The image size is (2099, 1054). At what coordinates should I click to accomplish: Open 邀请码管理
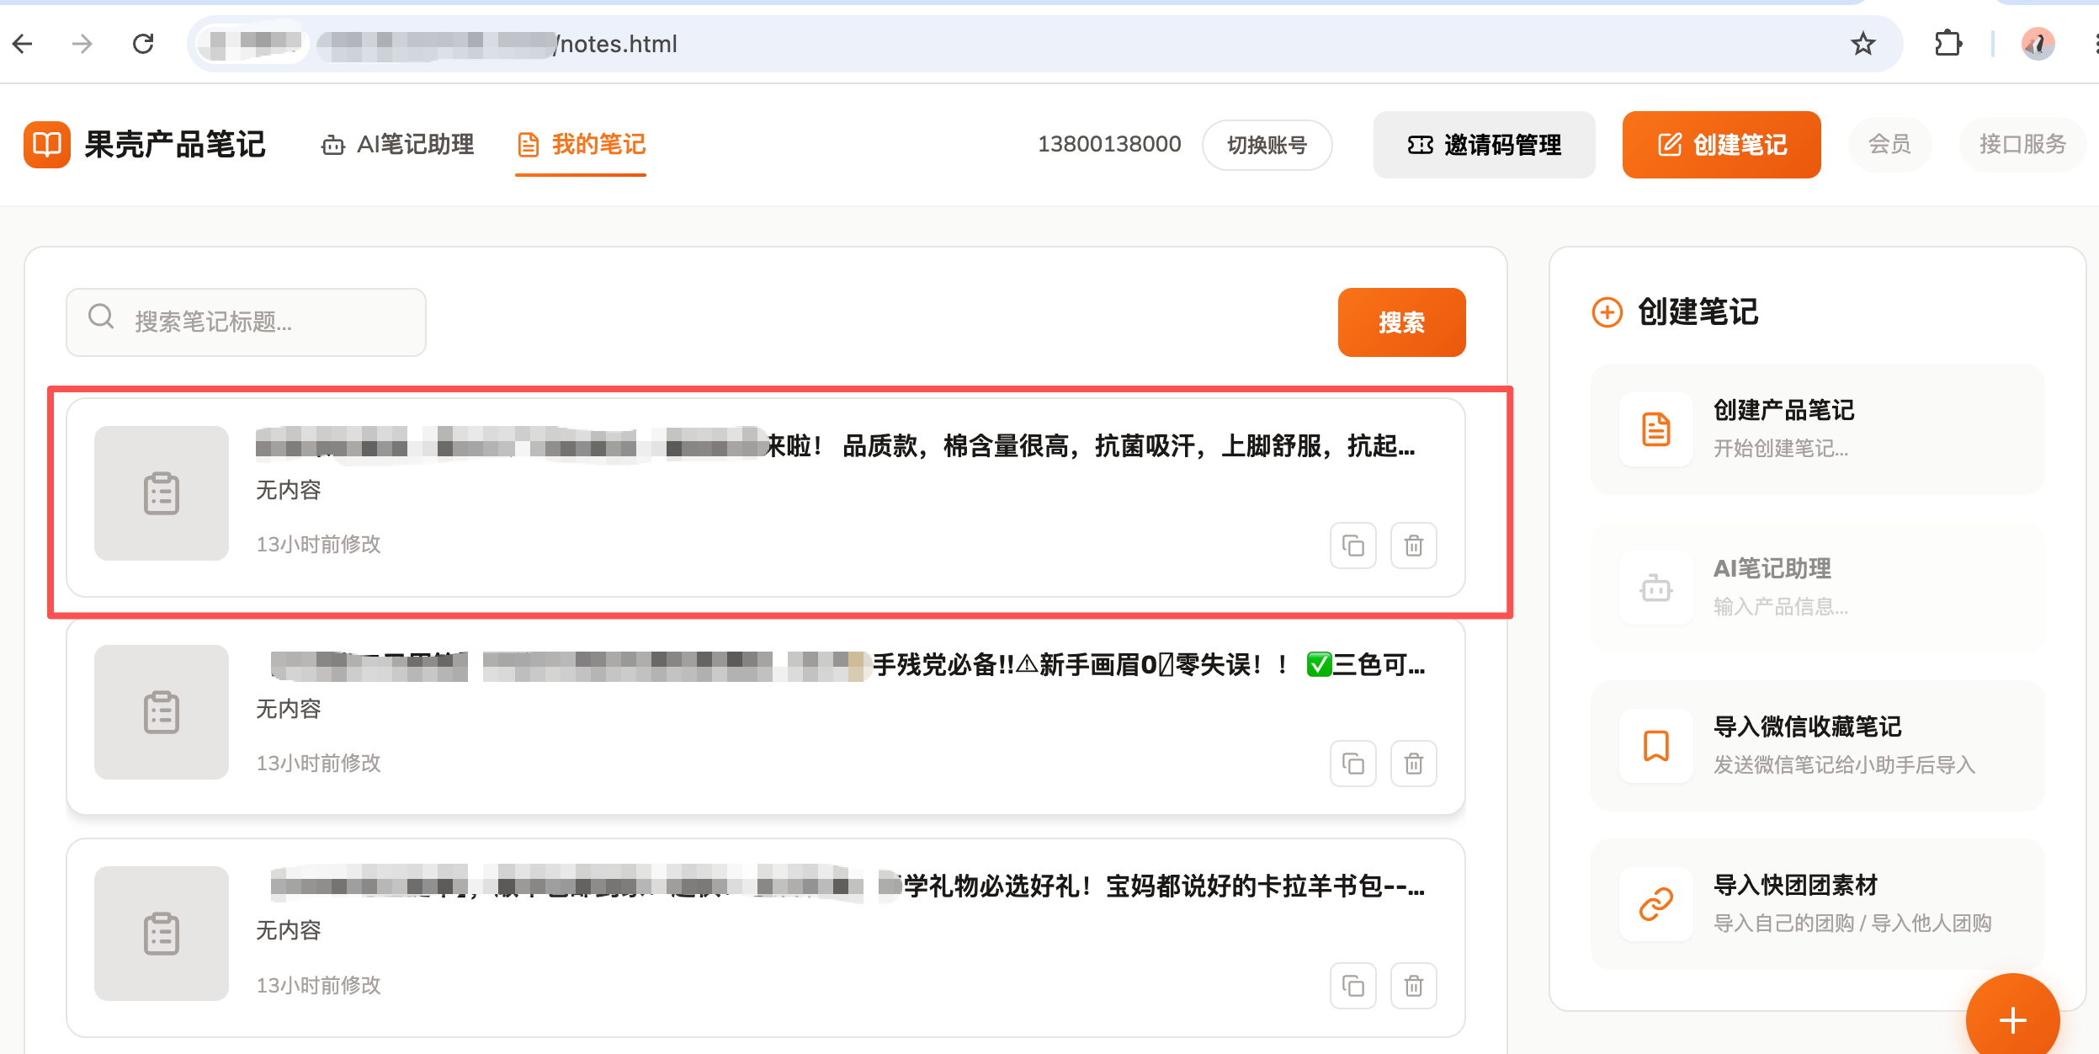(1484, 145)
